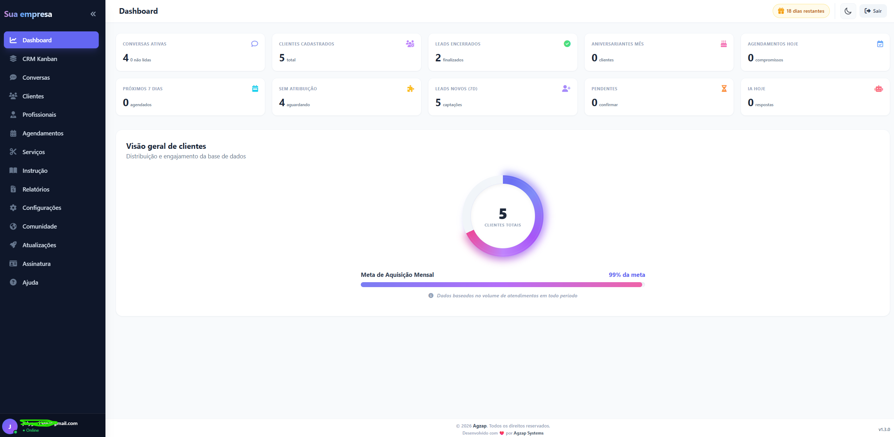Click the robot icon on IA Hoje card
The height and width of the screenshot is (437, 894).
tap(879, 89)
